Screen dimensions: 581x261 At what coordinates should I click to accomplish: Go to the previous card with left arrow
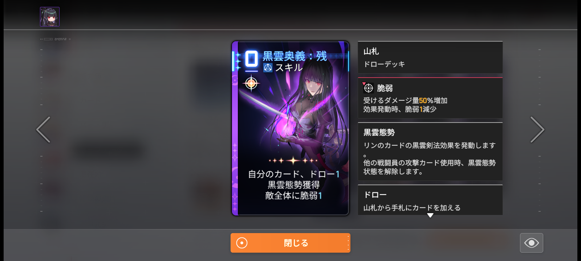[x=43, y=129]
